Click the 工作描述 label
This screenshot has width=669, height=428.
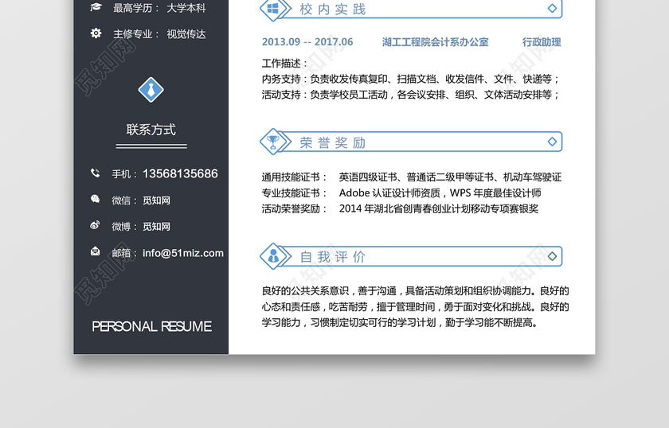285,64
